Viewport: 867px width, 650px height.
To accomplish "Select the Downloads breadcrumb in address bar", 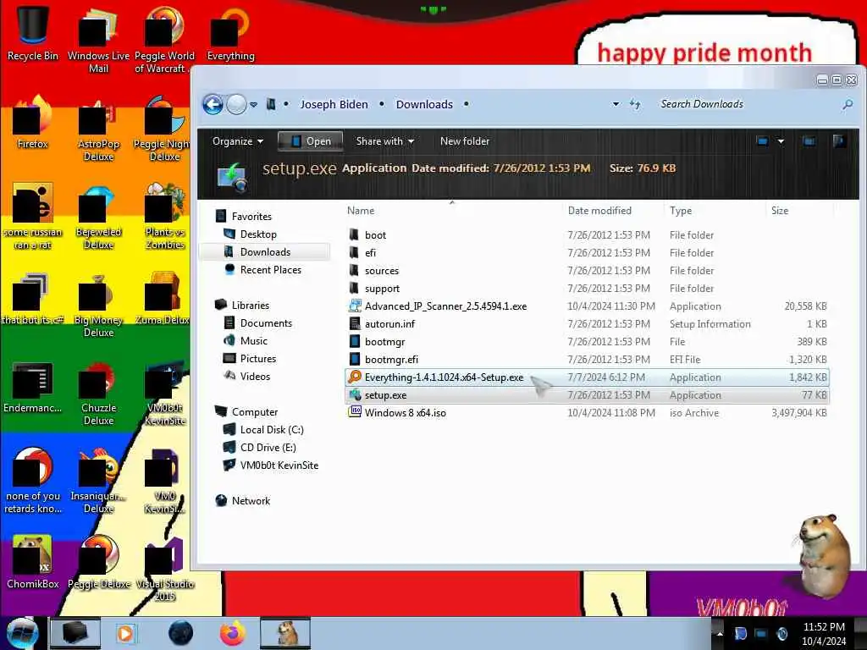I will pos(424,104).
